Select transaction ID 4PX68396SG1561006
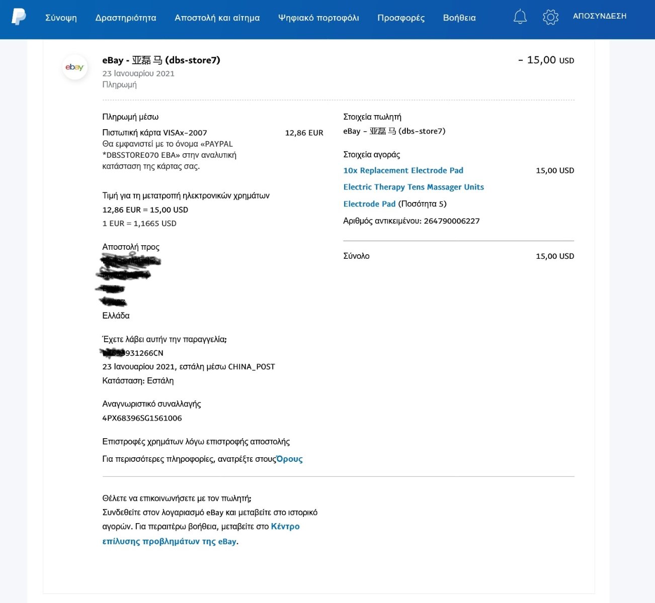655x603 pixels. [142, 418]
